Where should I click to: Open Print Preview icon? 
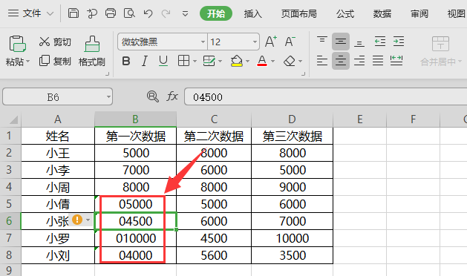pyautogui.click(x=129, y=13)
